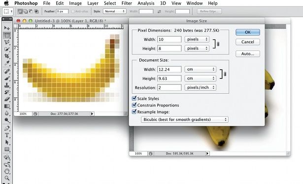Select the Rectangular Marquee tool
Image resolution: width=303 pixels, height=184 pixels.
7,35
